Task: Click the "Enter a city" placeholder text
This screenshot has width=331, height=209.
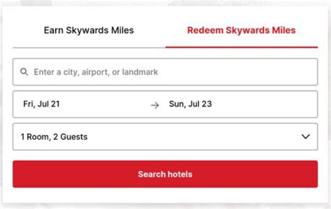Action: click(x=96, y=72)
